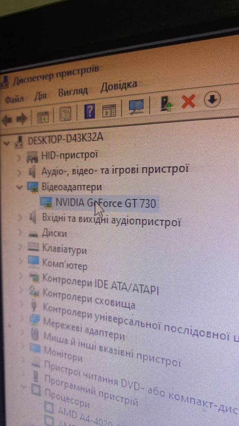Open the Дія menu
The height and width of the screenshot is (426, 239).
tap(40, 96)
